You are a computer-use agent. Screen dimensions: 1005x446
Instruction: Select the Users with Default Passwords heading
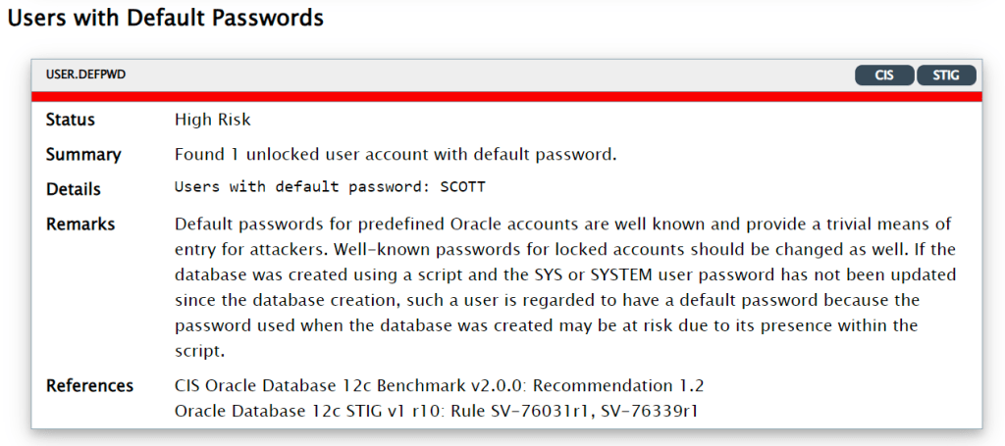(166, 18)
